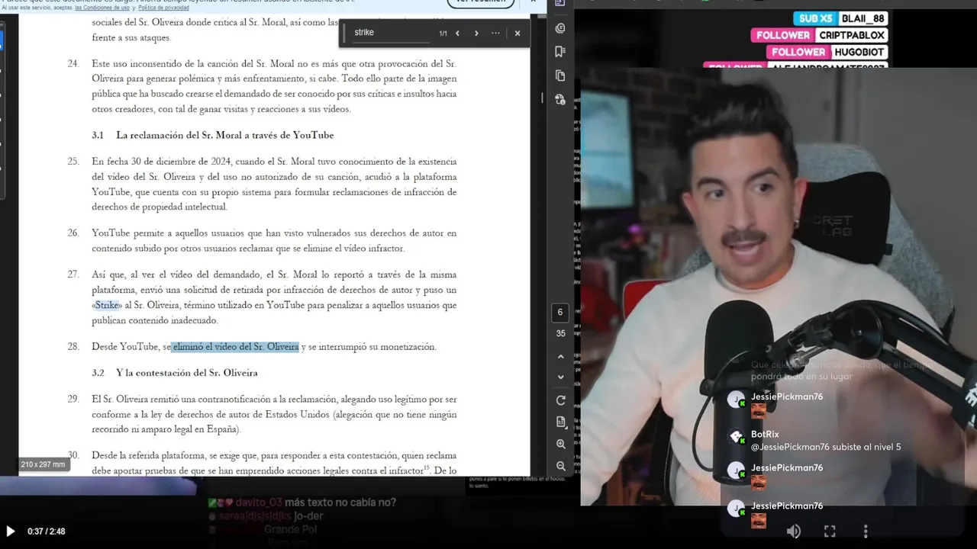977x549 pixels.
Task: Open more options in the find bar
Action: coord(495,33)
